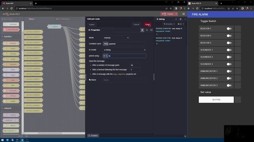This screenshot has width=254, height=142.
Task: Click the number of message parts input
Action: click(x=135, y=65)
